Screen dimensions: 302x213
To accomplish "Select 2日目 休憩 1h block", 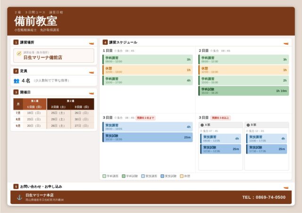I will [243, 70].
